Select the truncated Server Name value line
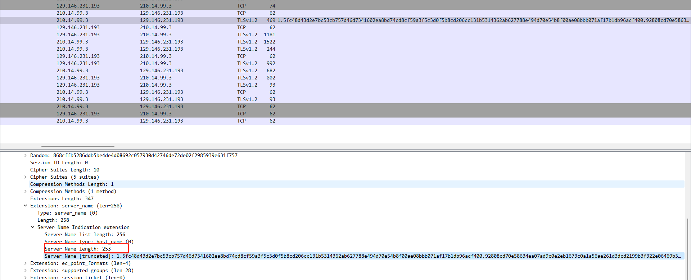The image size is (691, 280). click(252, 256)
